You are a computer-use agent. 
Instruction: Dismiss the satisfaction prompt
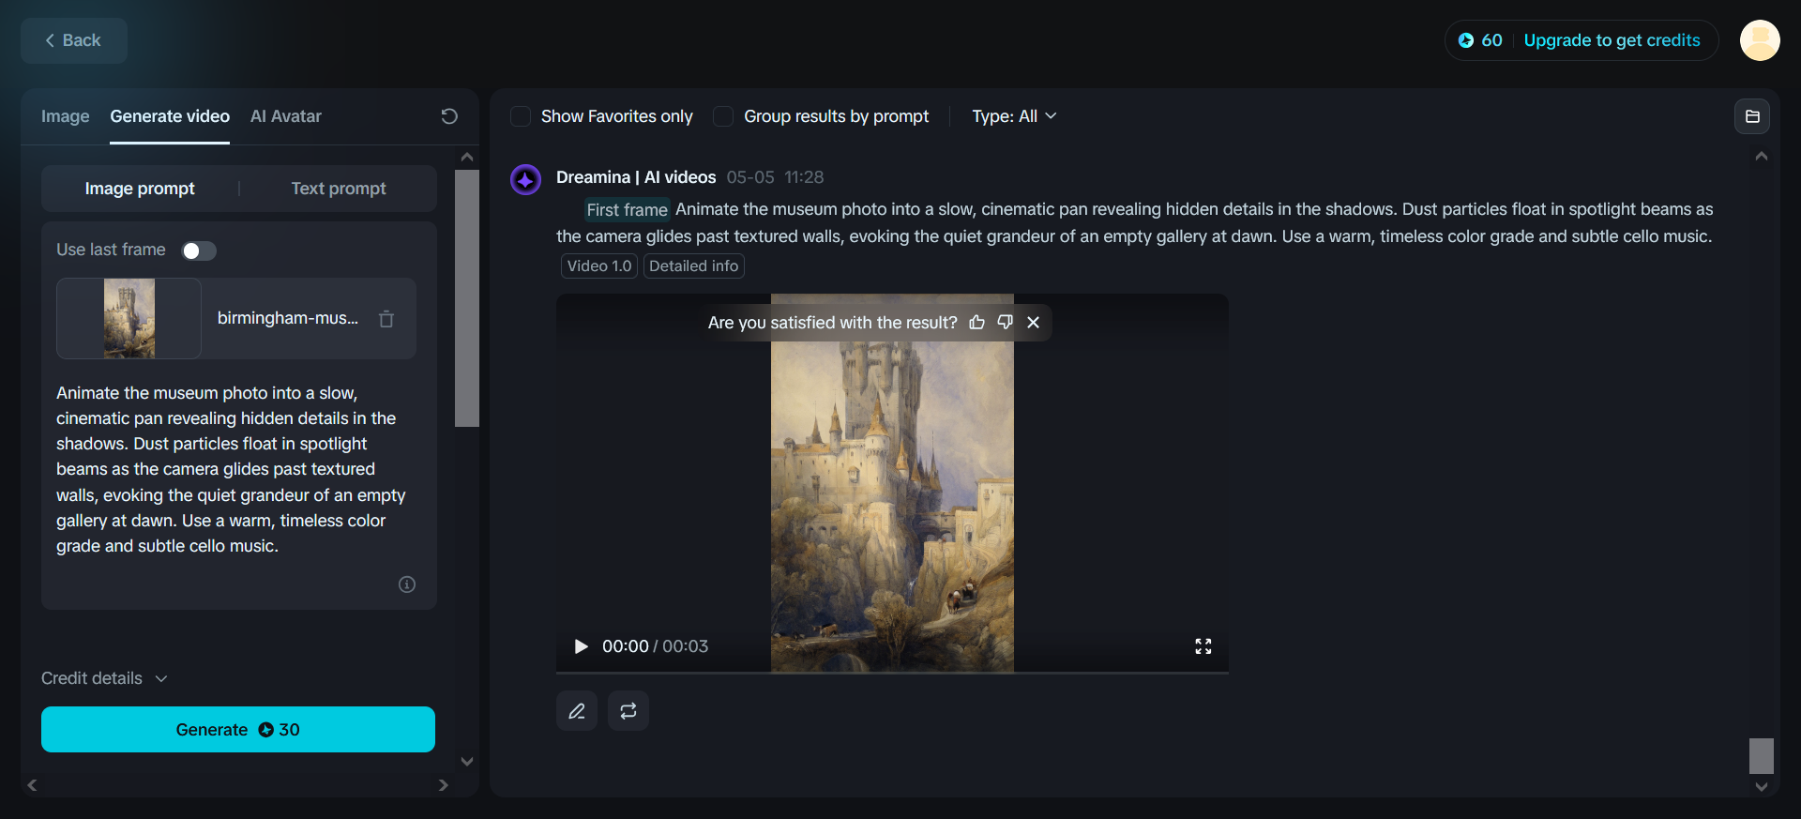pyautogui.click(x=1034, y=323)
